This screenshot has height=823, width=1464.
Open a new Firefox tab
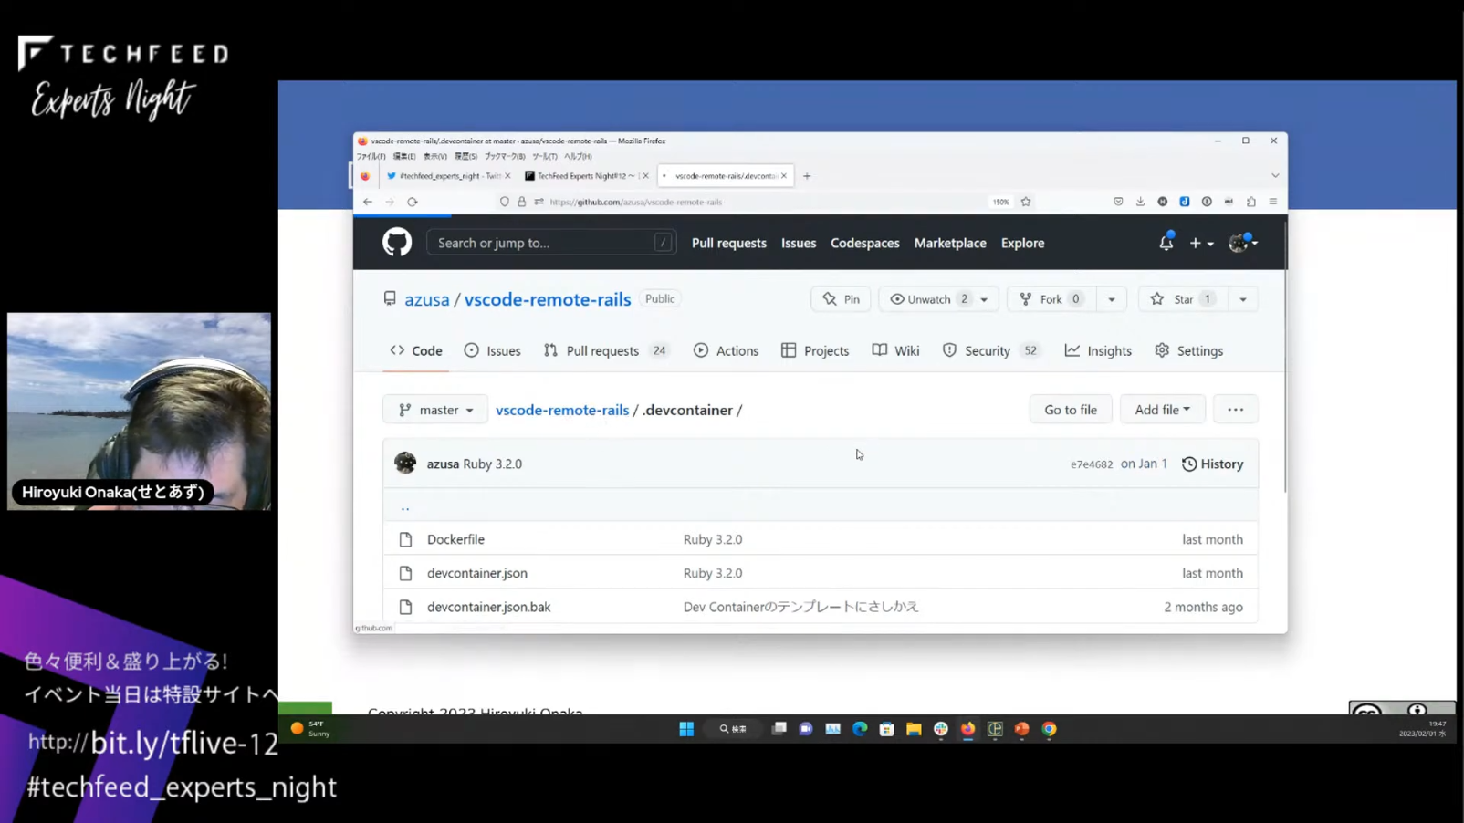point(807,176)
